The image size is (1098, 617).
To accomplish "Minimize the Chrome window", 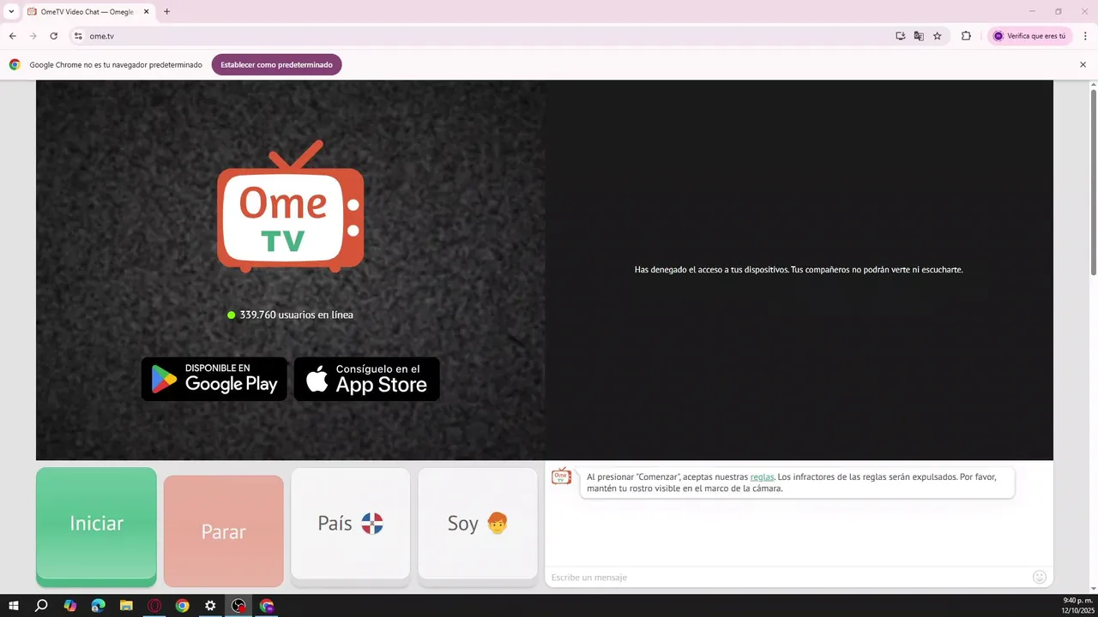I will click(x=1031, y=11).
